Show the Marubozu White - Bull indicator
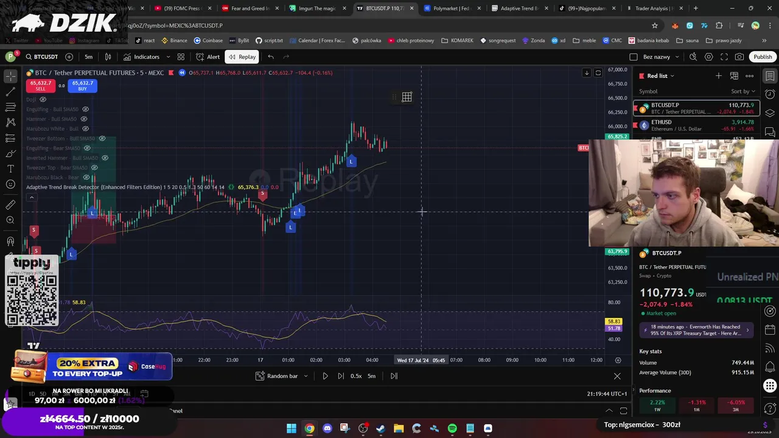This screenshot has height=438, width=779. point(86,128)
